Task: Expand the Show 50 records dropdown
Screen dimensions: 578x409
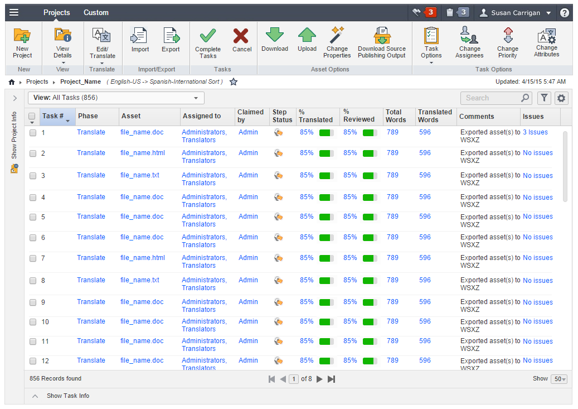Action: pos(559,379)
